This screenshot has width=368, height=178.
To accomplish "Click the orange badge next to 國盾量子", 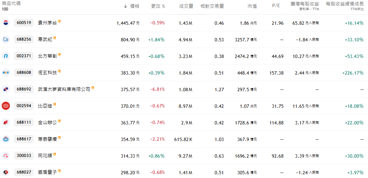I will 60,171.
